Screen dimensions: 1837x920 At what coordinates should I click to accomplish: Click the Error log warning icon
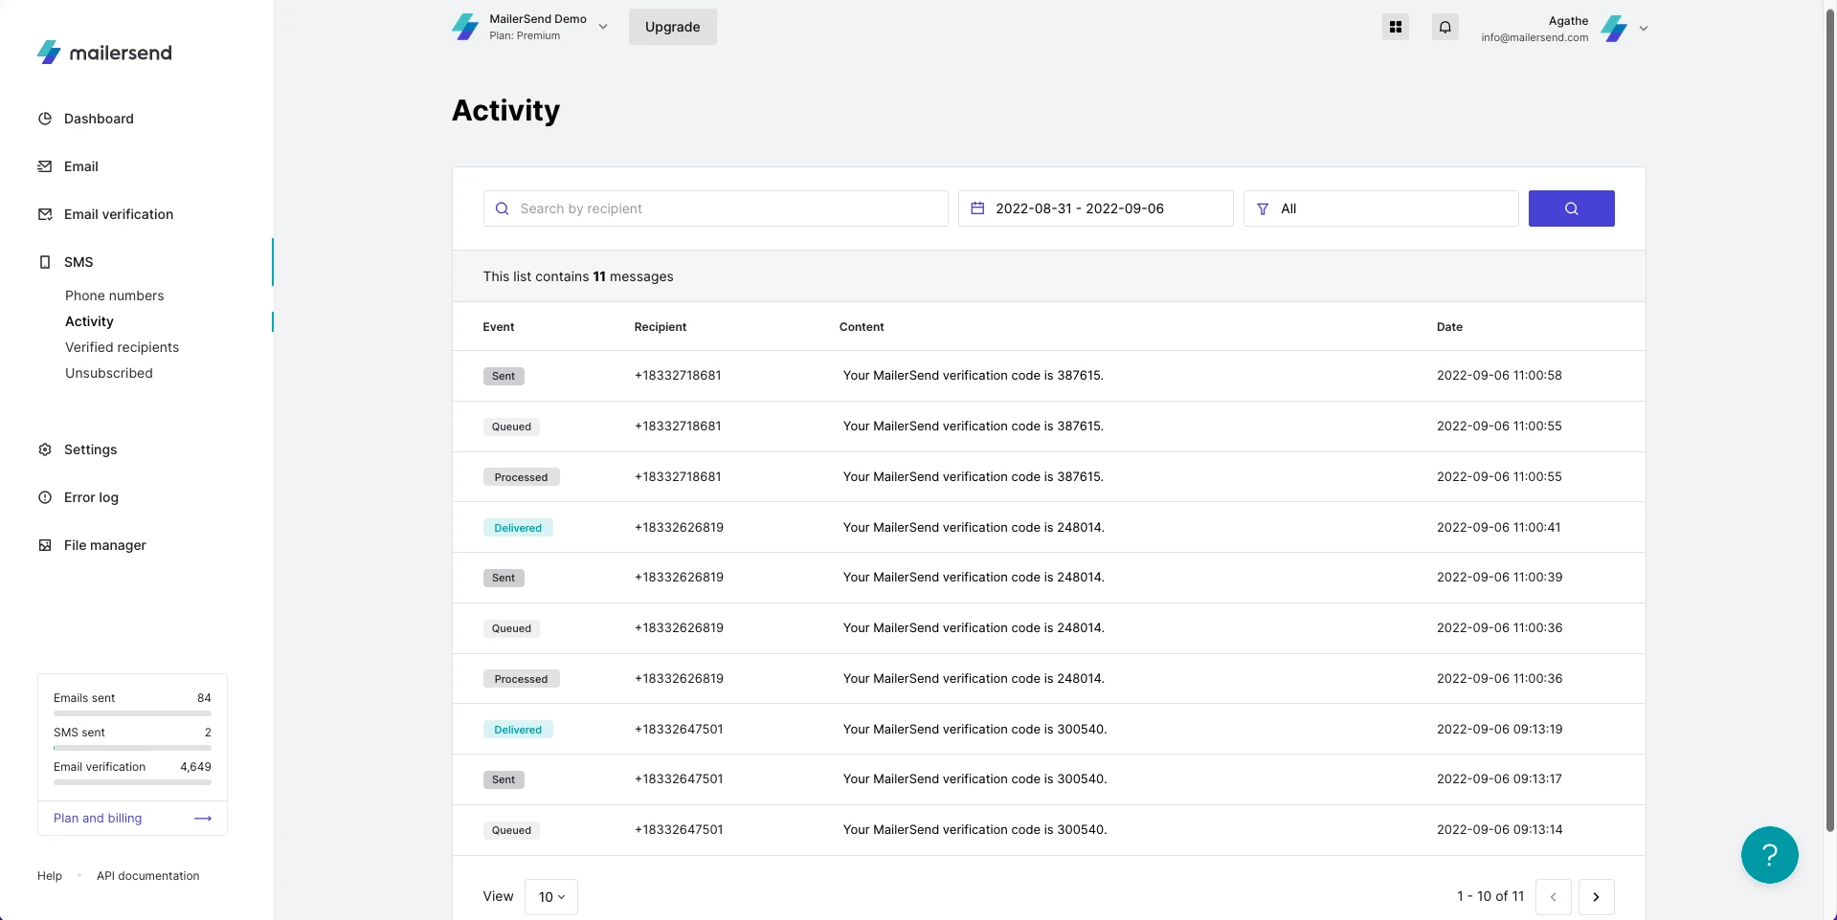pyautogui.click(x=45, y=497)
